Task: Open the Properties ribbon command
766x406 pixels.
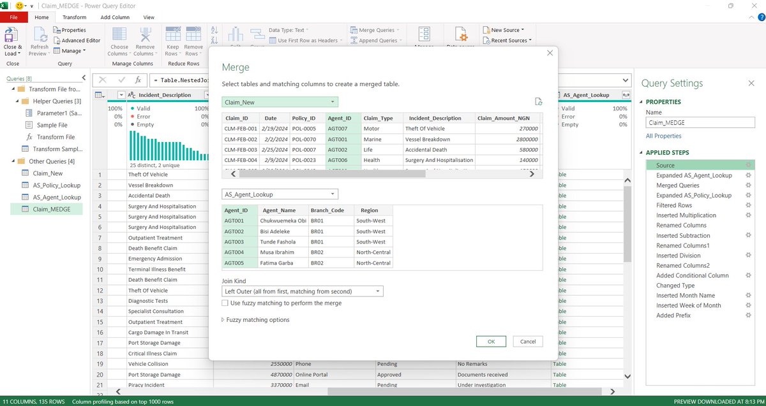Action: click(70, 30)
